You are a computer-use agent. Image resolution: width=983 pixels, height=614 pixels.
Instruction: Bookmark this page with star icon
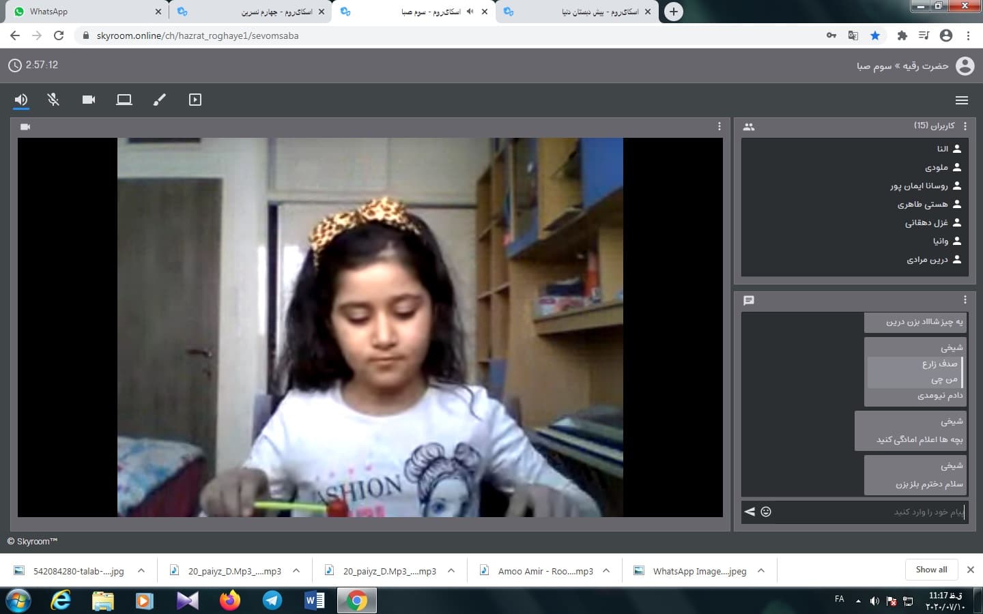click(874, 35)
